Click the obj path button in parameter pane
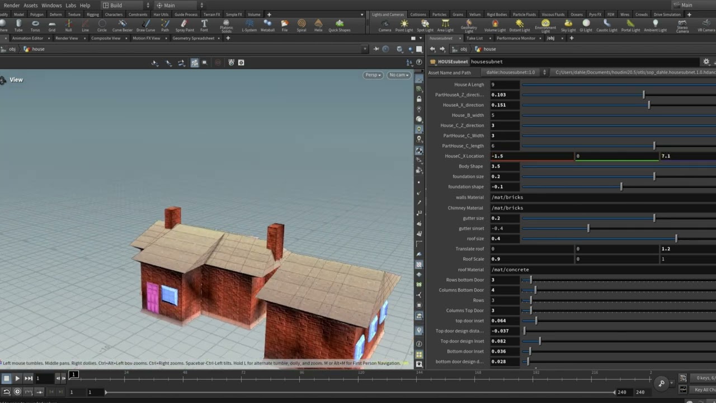Screen dimensions: 716x403 (460, 49)
